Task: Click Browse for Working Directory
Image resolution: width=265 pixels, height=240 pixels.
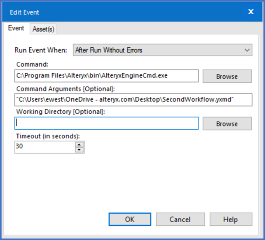Action: tap(227, 123)
